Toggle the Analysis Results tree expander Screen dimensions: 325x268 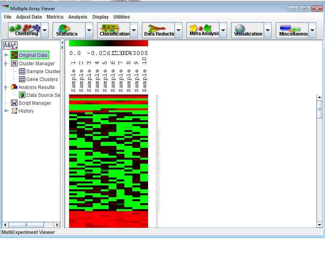[6, 87]
